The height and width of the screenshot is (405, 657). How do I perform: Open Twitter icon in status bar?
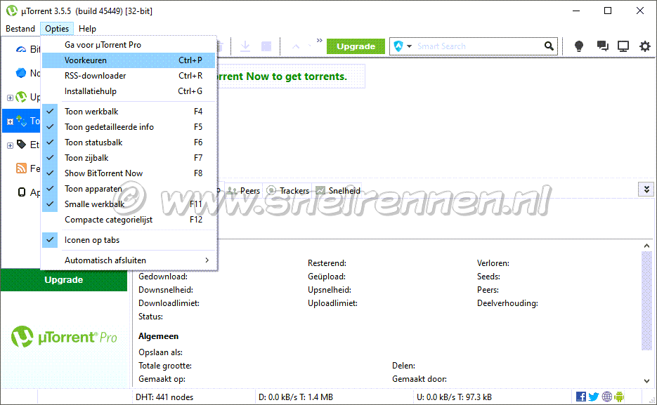594,397
